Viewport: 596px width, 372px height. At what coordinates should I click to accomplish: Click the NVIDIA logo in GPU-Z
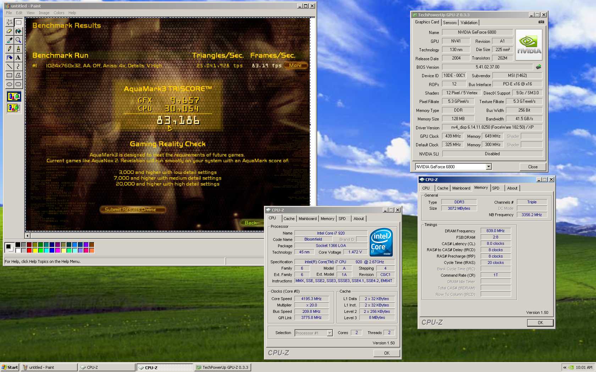pyautogui.click(x=529, y=45)
